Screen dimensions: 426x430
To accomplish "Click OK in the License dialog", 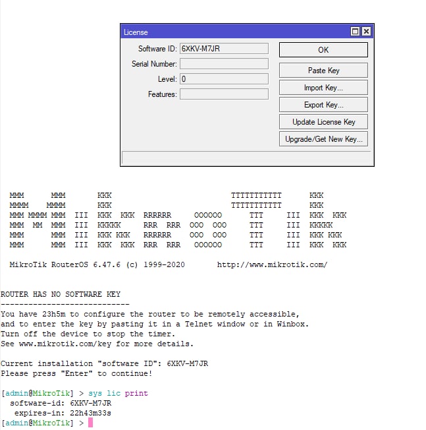I will [323, 49].
